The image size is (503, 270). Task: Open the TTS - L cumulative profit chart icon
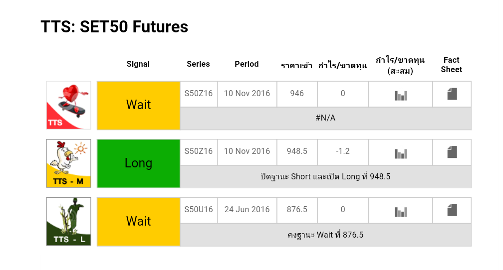click(x=401, y=212)
